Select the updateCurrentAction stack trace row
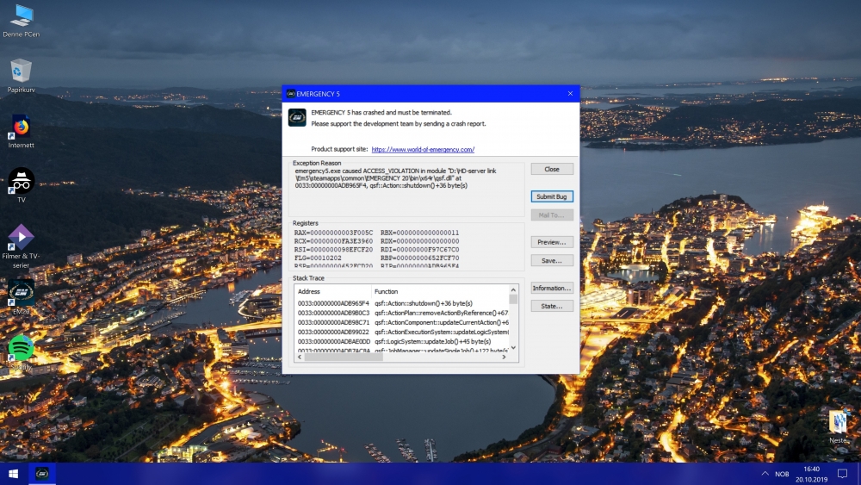 [402, 322]
